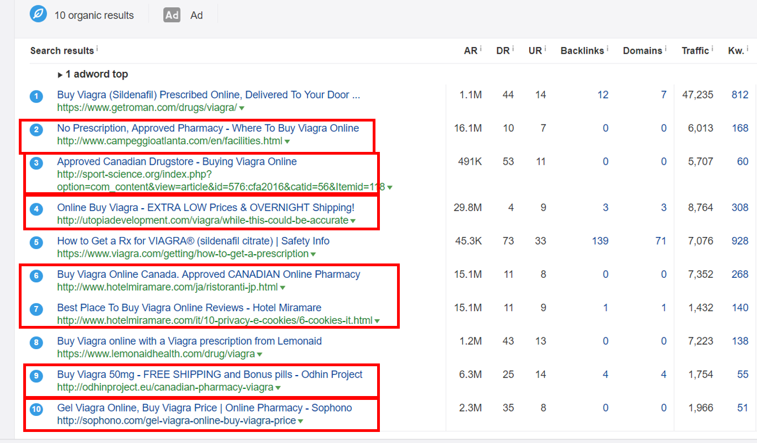The image size is (757, 443).
Task: Open dropdown arrow after sophono.com URL
Action: 300,421
